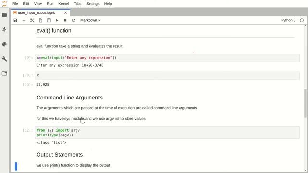Viewport: 308px width, 173px height.
Task: Open the Help menu
Action: pyautogui.click(x=108, y=4)
